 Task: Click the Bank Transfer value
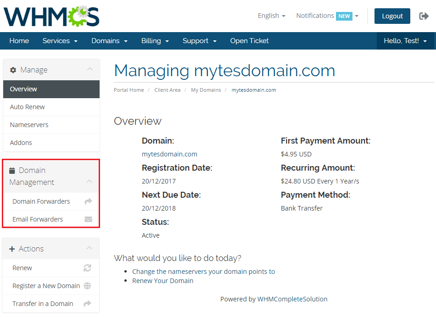click(302, 208)
